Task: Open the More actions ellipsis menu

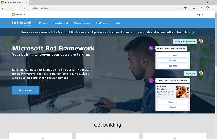Action: point(214,8)
